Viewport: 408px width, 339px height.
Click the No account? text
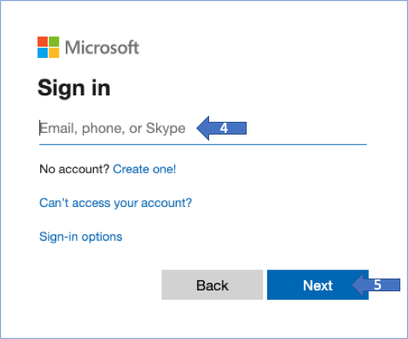click(74, 169)
